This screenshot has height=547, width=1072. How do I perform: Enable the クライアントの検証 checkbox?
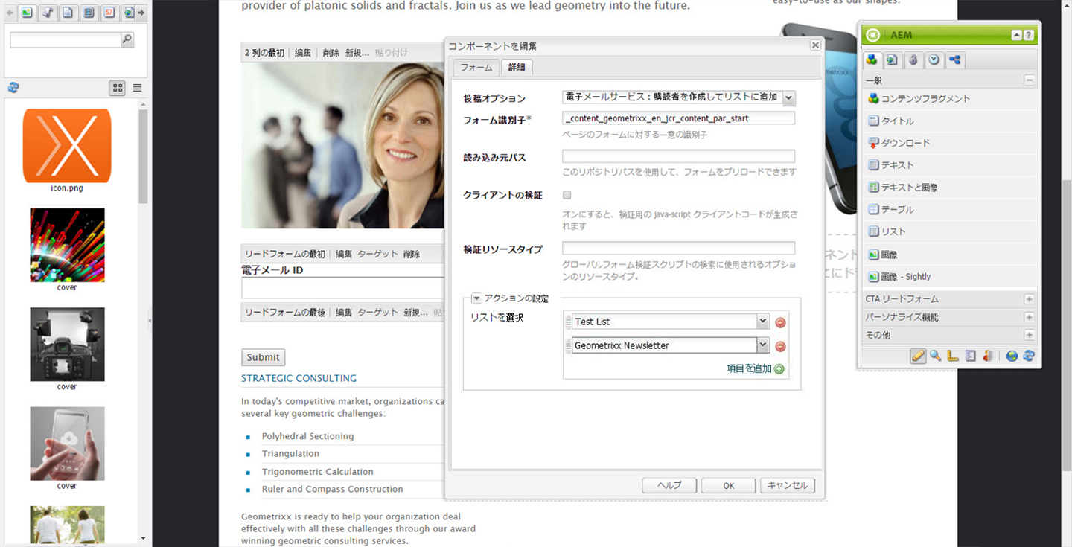567,195
